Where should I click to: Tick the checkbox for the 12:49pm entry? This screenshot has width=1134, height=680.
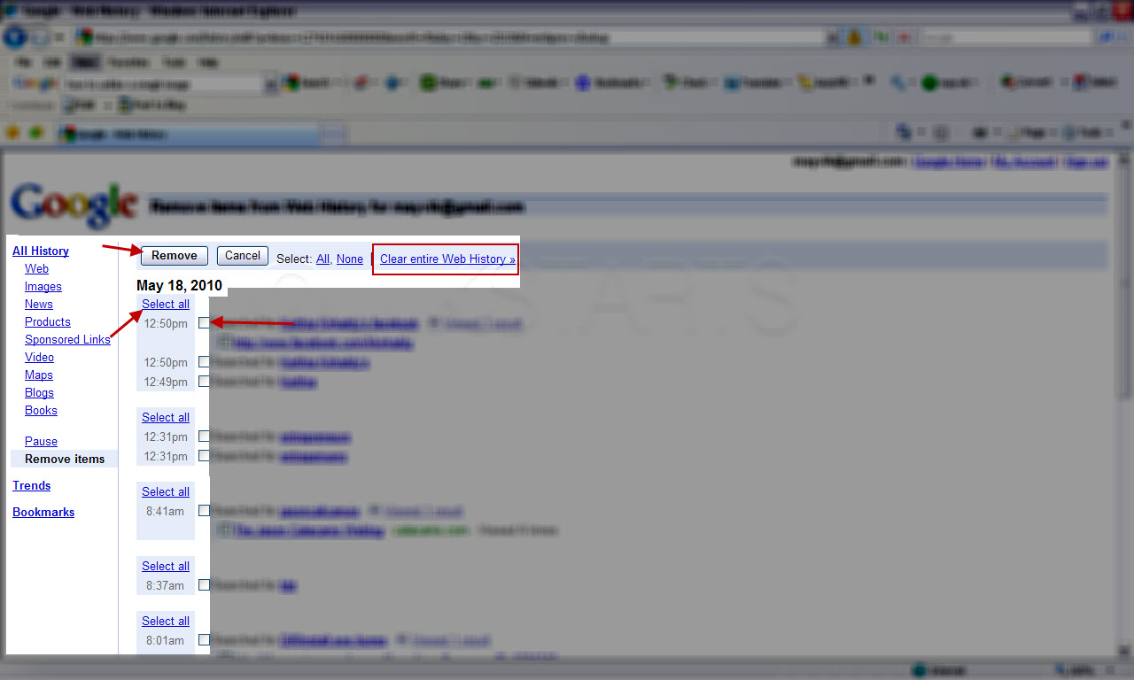pos(204,382)
